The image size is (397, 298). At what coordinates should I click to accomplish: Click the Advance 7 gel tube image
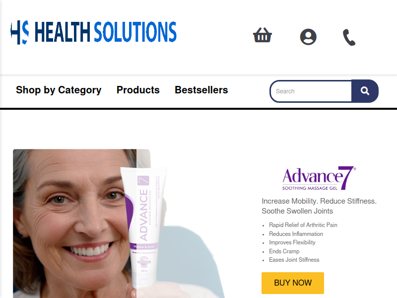point(143,228)
